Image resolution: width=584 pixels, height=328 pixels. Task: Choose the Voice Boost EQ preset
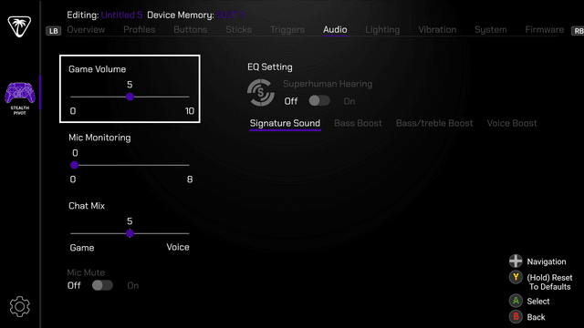click(x=512, y=123)
